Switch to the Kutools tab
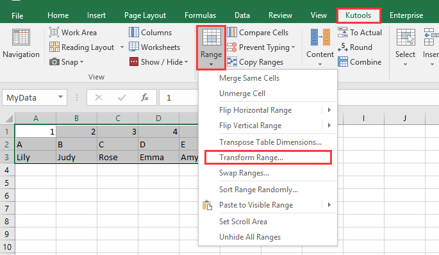 click(x=358, y=15)
